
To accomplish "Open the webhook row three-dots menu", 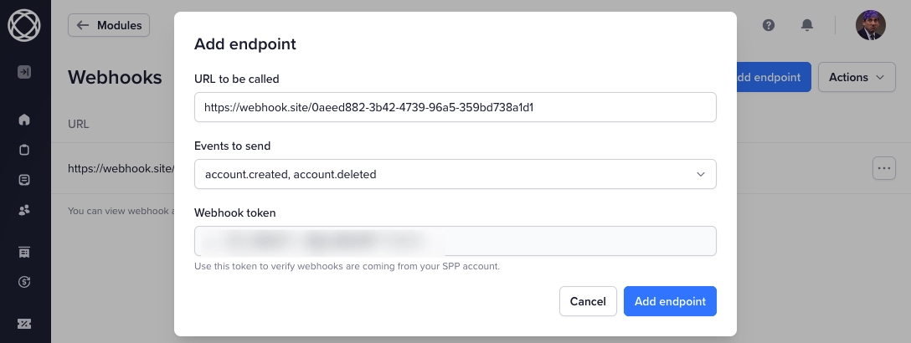I will click(883, 168).
